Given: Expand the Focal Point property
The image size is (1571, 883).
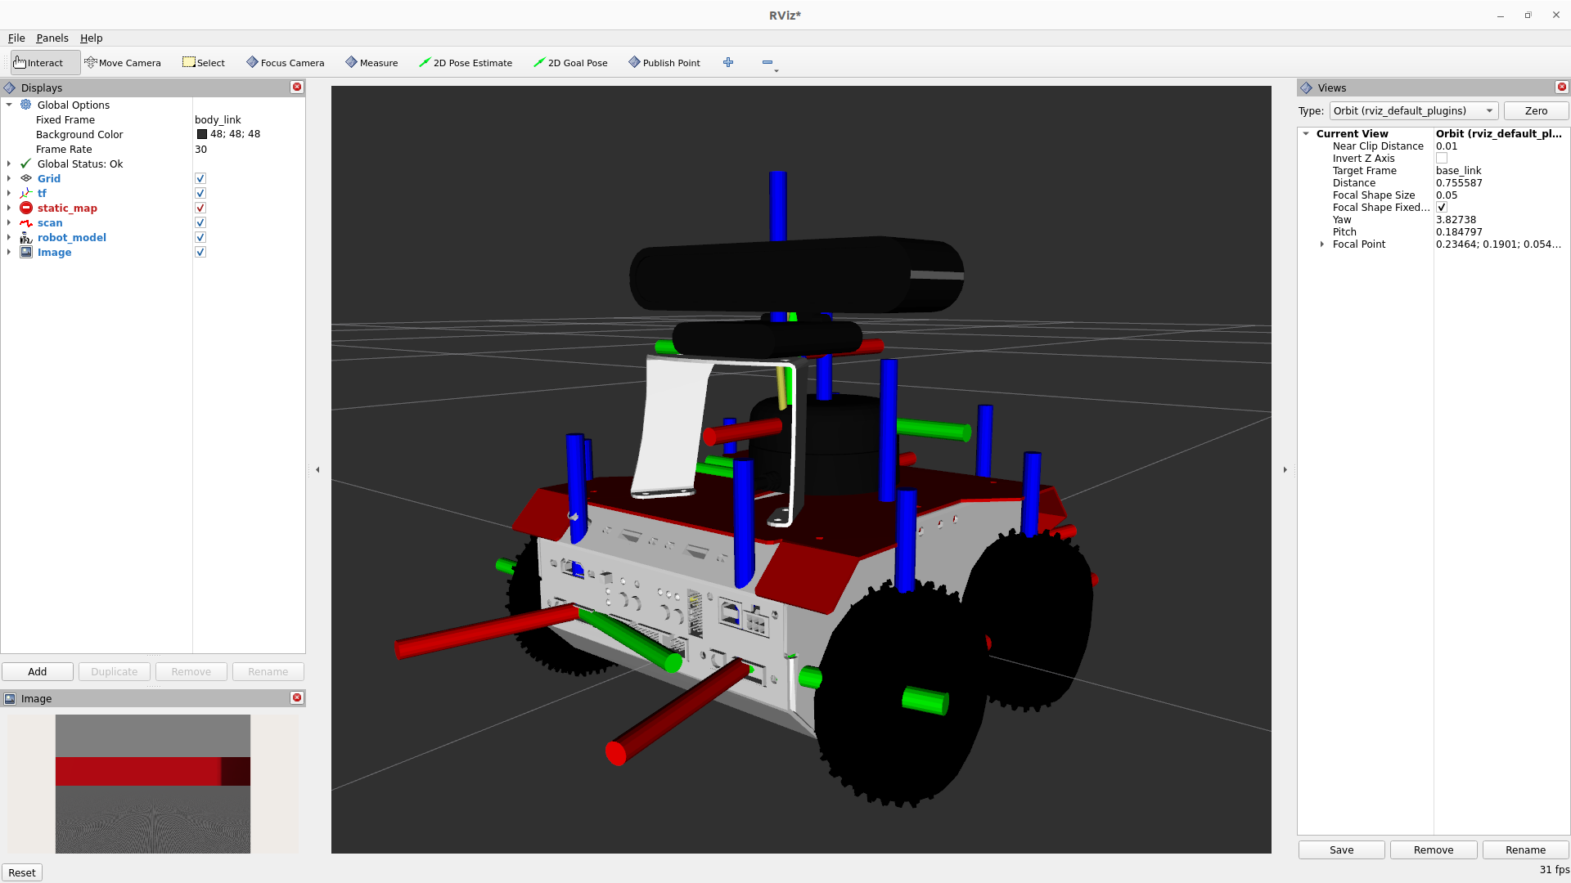Looking at the screenshot, I should tap(1322, 244).
